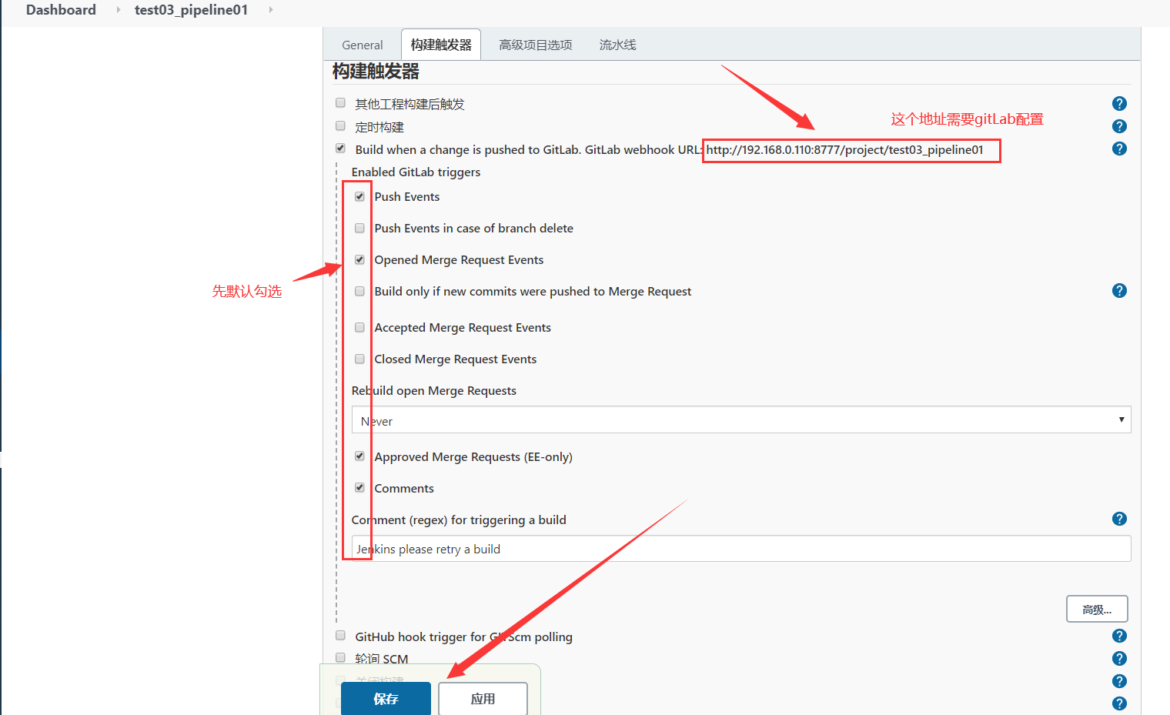Enable 轮询 SCM checkbox

click(x=340, y=657)
